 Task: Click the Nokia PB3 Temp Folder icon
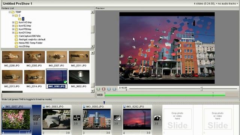coord(16,43)
